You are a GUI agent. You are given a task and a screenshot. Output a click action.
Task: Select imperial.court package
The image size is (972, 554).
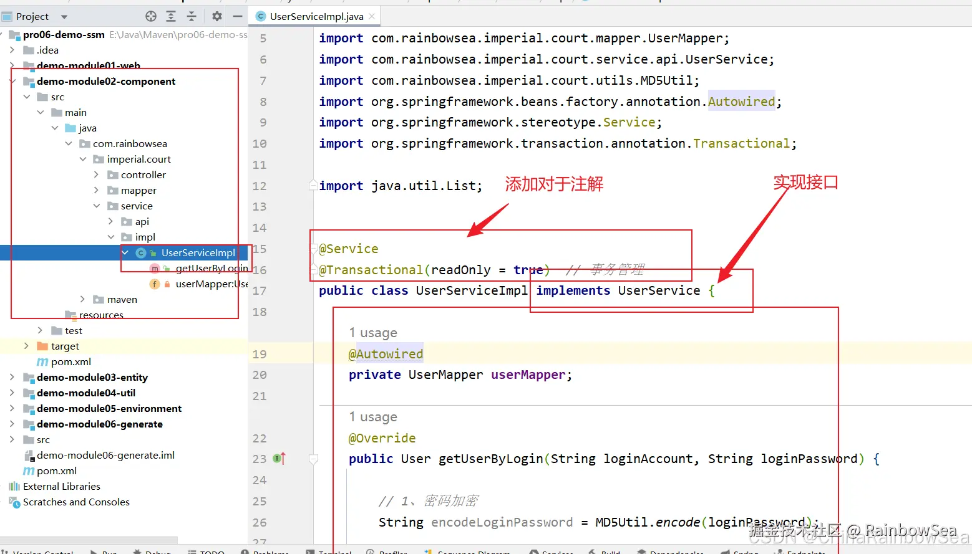[x=139, y=159]
